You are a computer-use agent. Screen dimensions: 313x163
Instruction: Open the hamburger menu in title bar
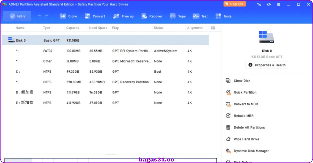[279, 4]
